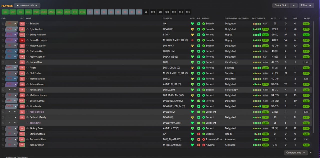Click the eye icon in Selection Info
This screenshot has width=320, height=158.
(x=18, y=5)
